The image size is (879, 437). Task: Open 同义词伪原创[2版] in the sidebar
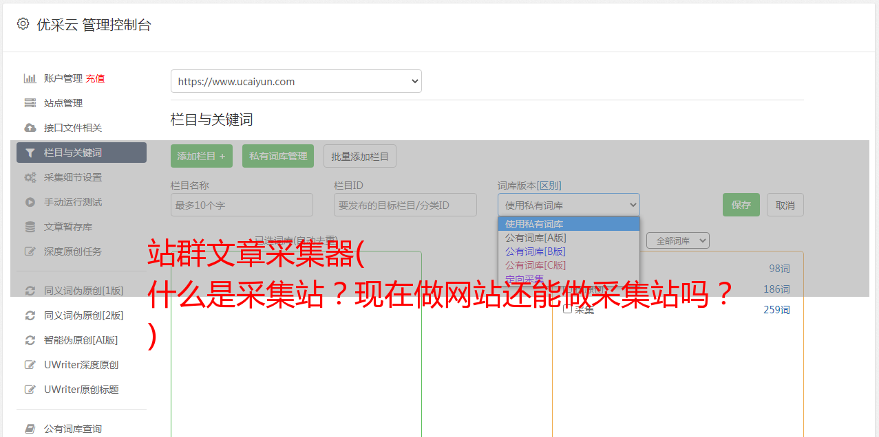coord(83,315)
